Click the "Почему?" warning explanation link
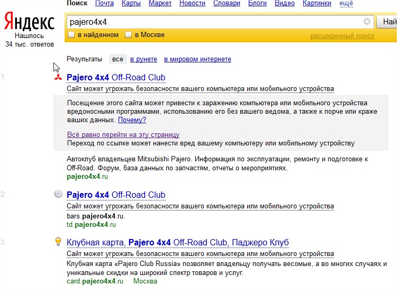397x293 pixels. click(x=132, y=120)
